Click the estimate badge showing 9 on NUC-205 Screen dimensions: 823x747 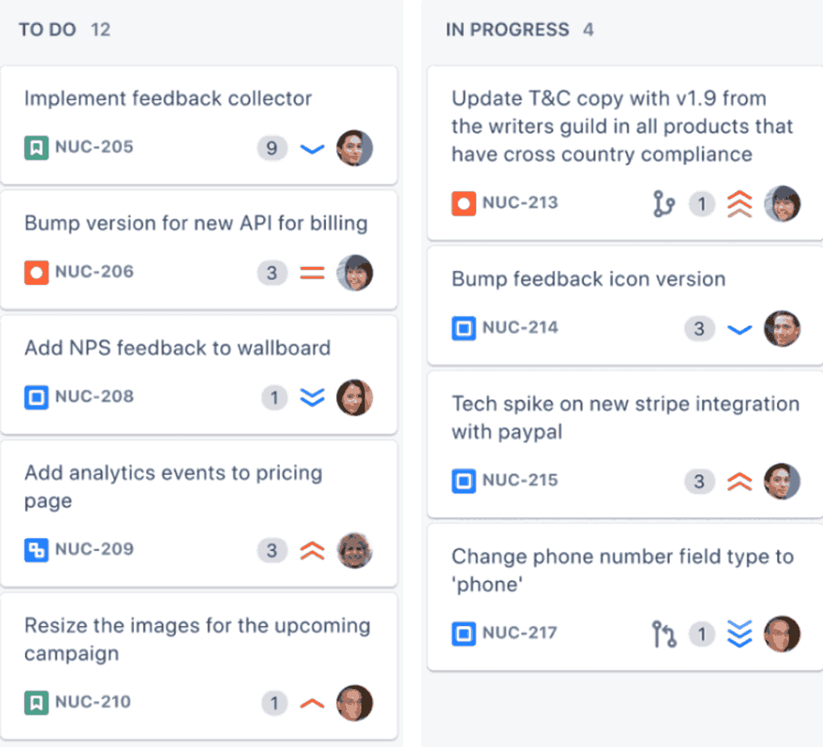click(272, 147)
